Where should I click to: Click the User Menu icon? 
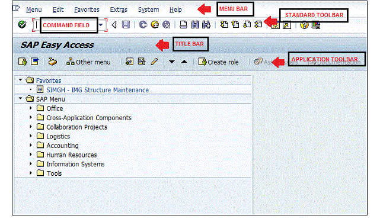[23, 62]
